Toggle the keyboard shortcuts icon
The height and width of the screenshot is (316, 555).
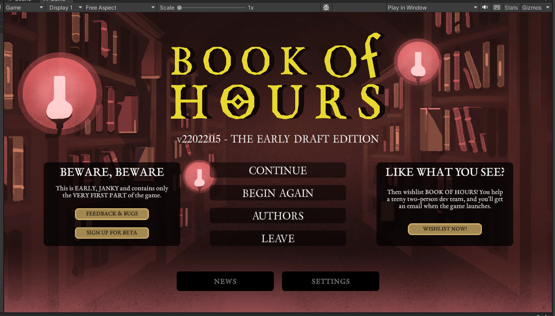click(497, 8)
